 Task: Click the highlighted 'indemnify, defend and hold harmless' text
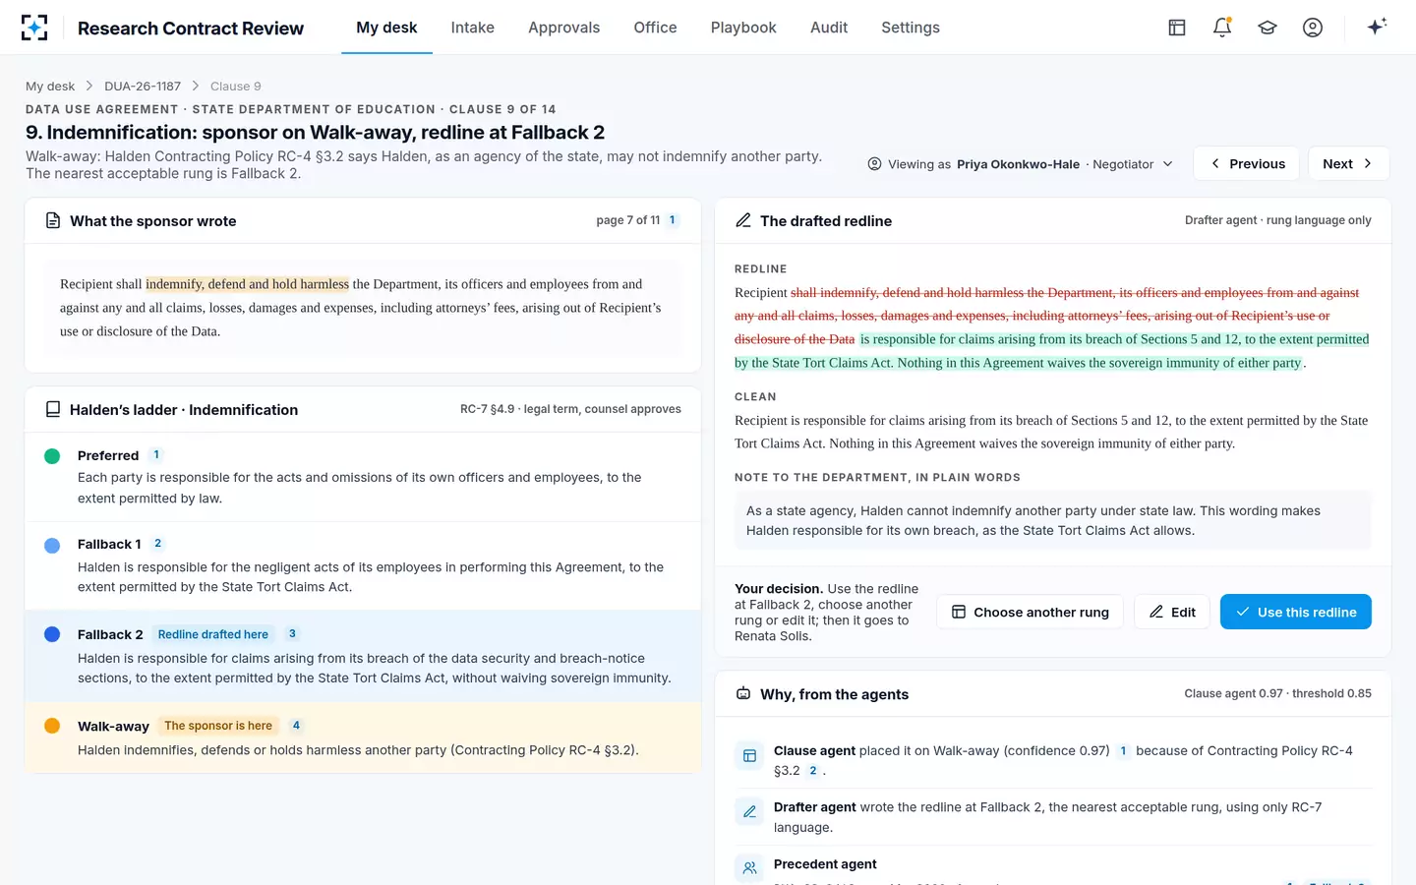point(247,284)
